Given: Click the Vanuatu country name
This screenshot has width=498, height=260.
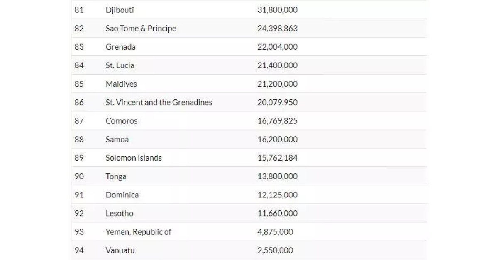Looking at the screenshot, I should coord(120,250).
